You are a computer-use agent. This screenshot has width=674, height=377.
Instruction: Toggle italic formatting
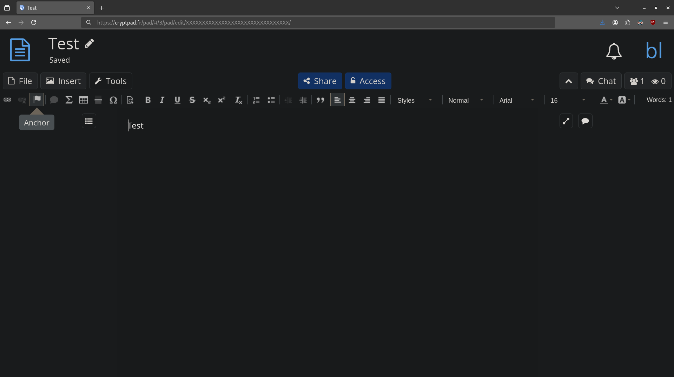tap(162, 100)
